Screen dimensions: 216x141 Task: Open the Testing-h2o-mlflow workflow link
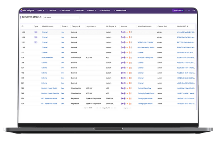point(145,88)
